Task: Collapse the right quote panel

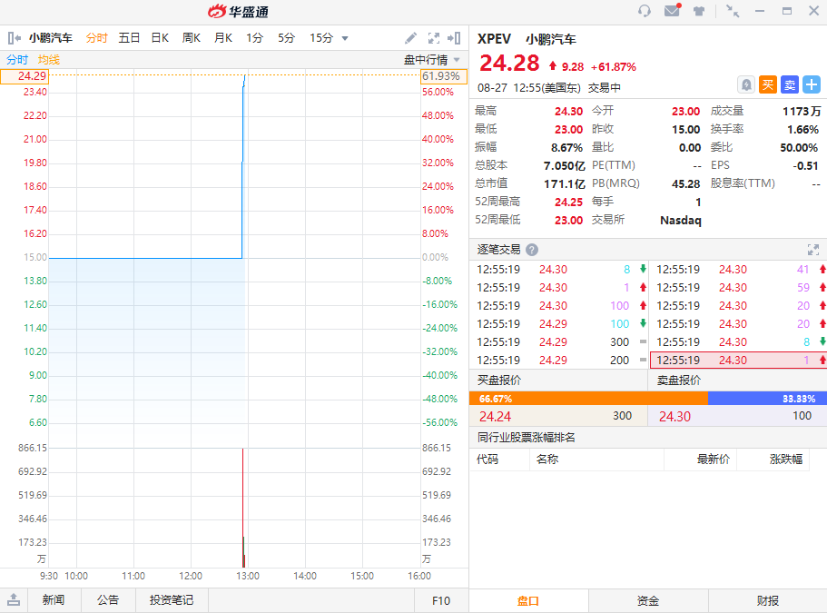Action: pyautogui.click(x=454, y=38)
